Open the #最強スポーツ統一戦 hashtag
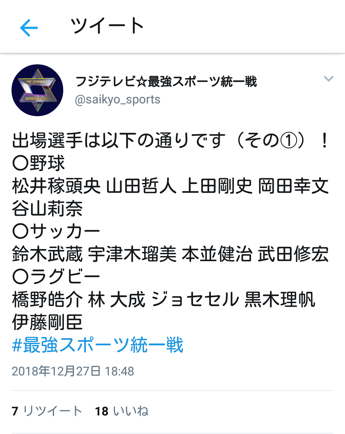 pos(97,345)
